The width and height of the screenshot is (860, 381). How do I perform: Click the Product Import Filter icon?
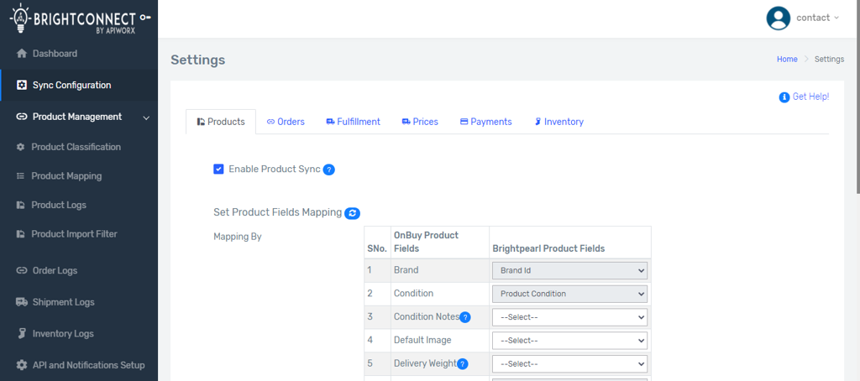[x=21, y=234]
